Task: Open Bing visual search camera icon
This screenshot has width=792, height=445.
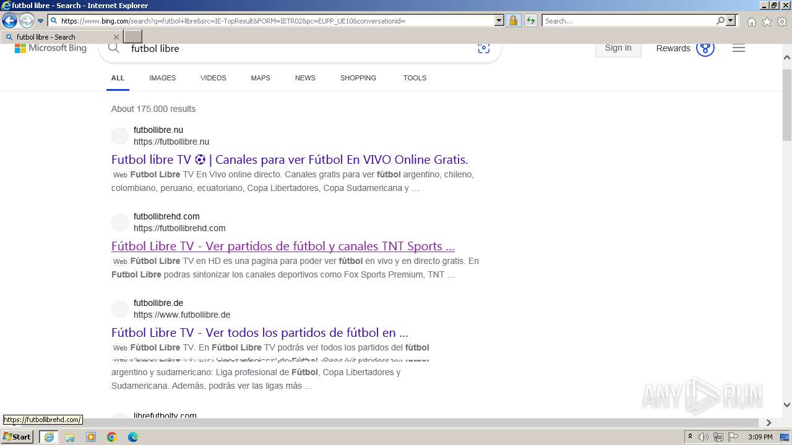Action: 484,48
